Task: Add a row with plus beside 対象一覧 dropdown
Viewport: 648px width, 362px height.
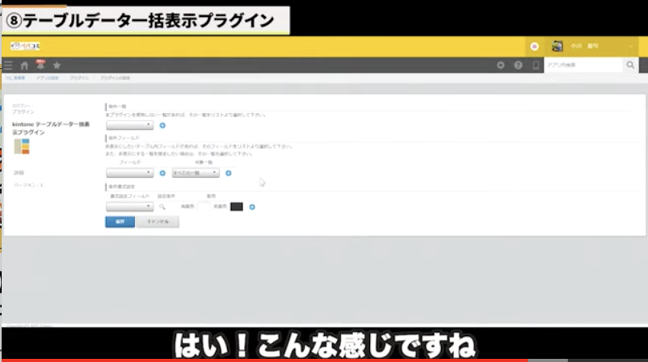Action: pos(229,173)
